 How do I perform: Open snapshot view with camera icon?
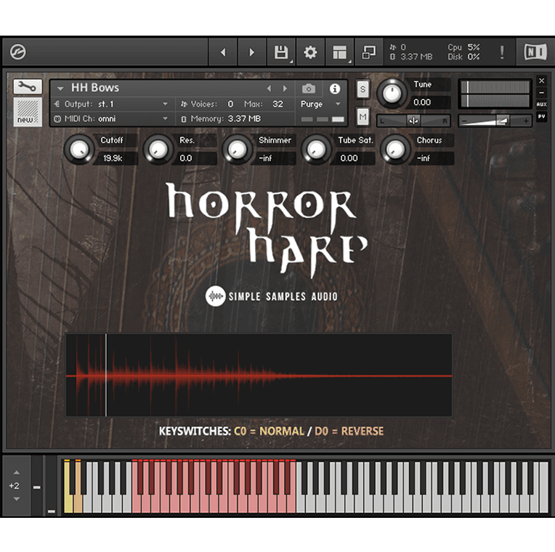(309, 89)
